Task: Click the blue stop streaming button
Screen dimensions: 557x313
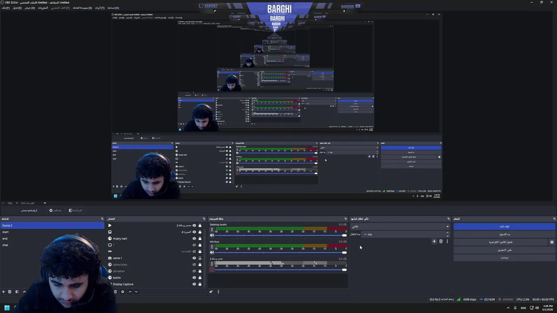Action: (x=504, y=226)
